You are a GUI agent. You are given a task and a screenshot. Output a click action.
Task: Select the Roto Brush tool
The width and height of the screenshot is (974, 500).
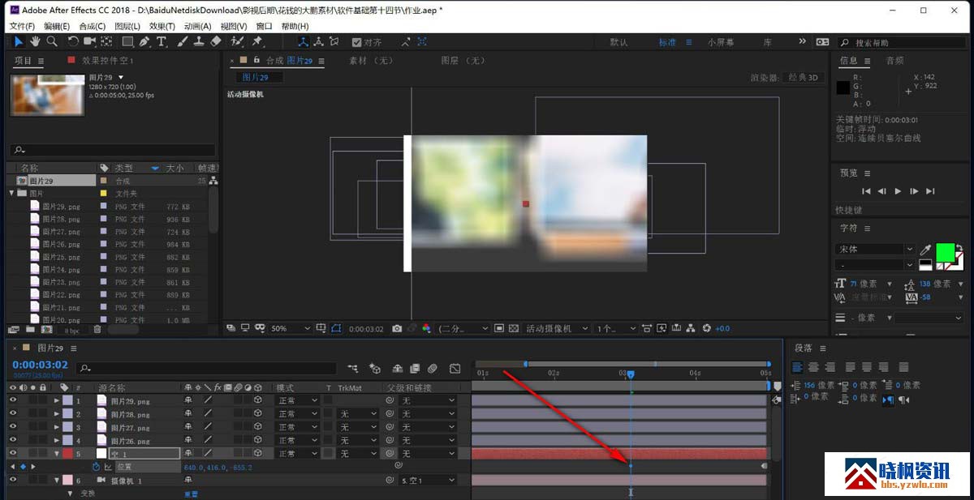tap(238, 42)
